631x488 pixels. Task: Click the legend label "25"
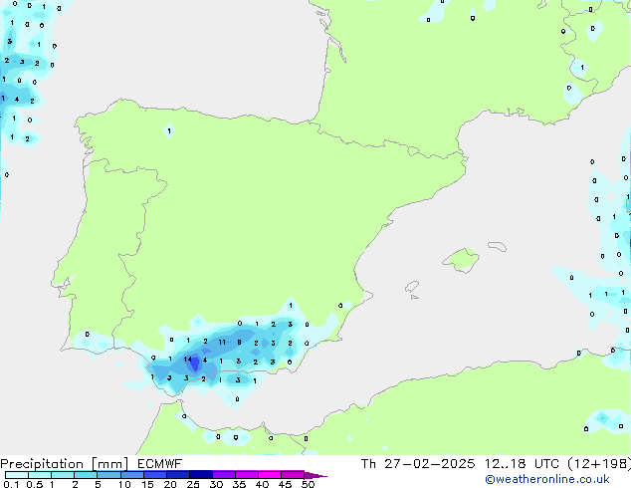(x=193, y=484)
